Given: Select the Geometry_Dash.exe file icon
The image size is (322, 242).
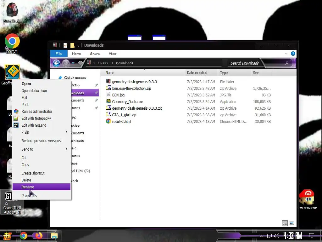Looking at the screenshot, I should coord(108,101).
